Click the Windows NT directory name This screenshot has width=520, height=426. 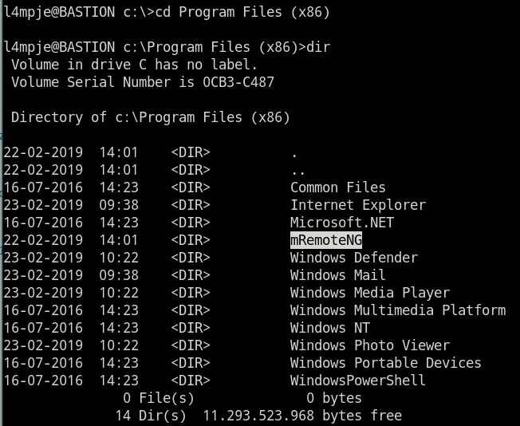coord(329,328)
